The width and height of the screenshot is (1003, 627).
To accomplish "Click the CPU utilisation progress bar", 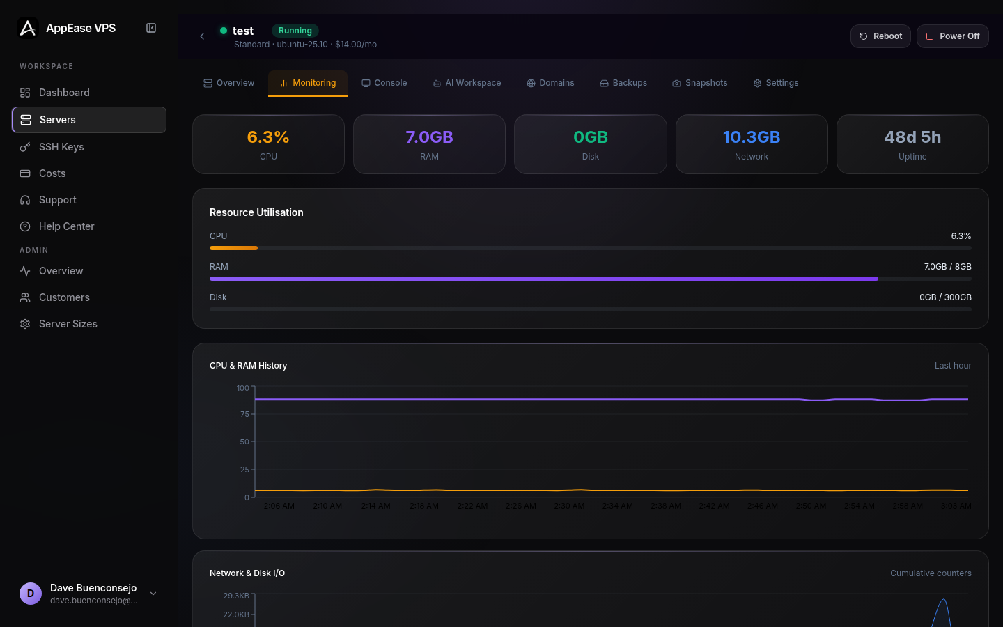I will point(591,248).
